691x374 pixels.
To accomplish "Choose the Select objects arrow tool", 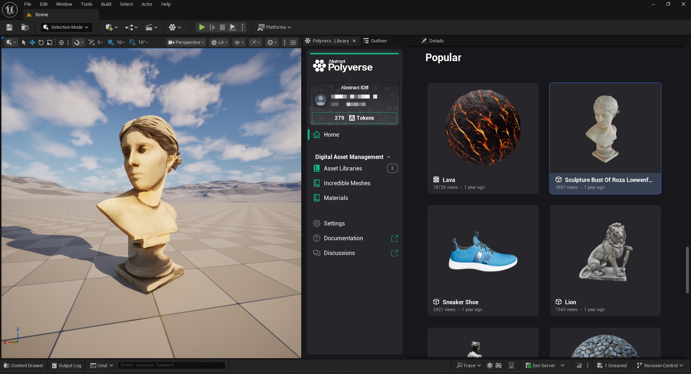I will point(24,42).
